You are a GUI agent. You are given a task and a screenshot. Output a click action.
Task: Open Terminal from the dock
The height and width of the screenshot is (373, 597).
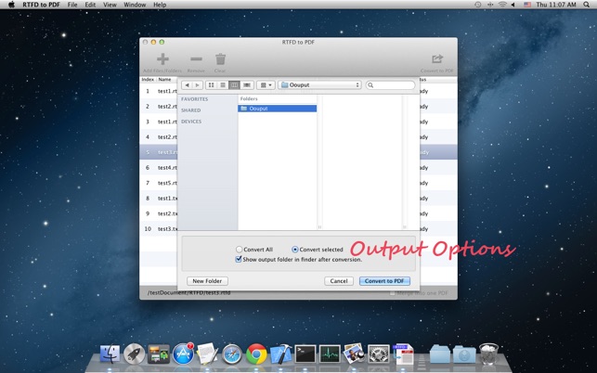pyautogui.click(x=305, y=354)
